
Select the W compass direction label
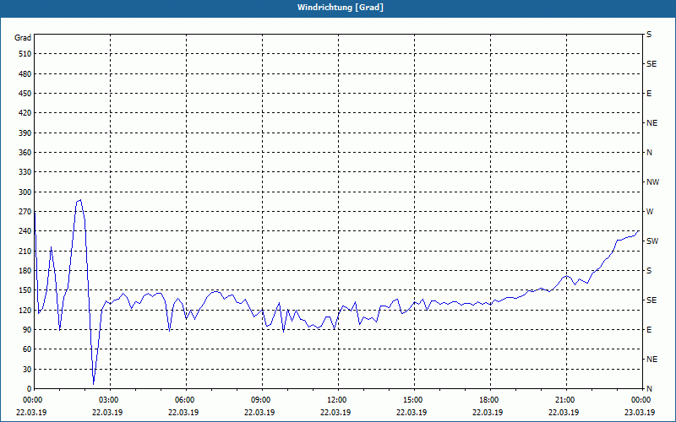pos(650,212)
